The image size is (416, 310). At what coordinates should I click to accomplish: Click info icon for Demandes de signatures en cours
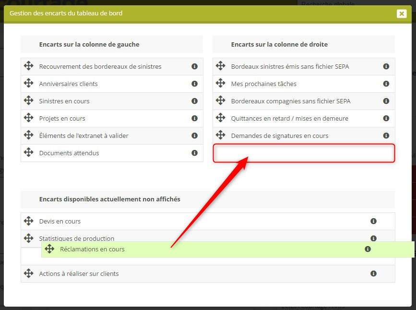[386, 136]
